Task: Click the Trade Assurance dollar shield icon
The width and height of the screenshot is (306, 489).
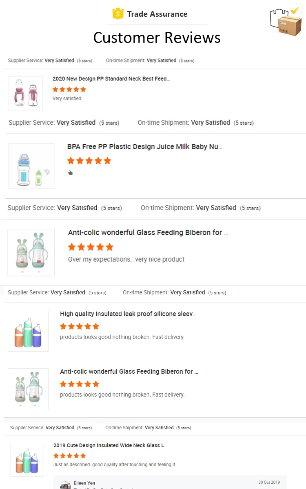Action: (x=118, y=13)
